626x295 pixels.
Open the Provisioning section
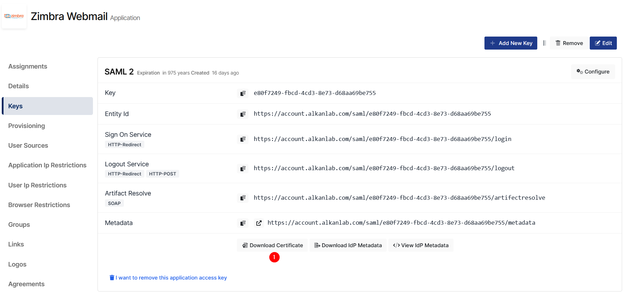pos(27,126)
